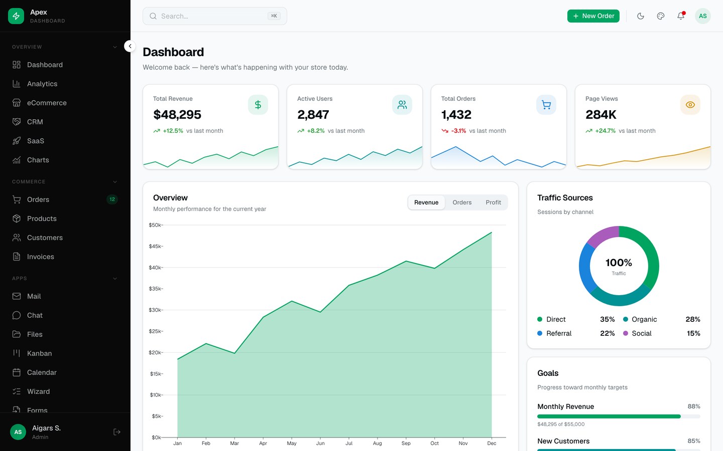Click the Customers people icon in sidebar
Screen dimensions: 723x451
(x=17, y=238)
